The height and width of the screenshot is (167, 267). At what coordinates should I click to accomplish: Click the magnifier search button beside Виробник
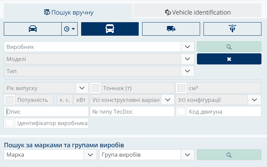(229, 47)
